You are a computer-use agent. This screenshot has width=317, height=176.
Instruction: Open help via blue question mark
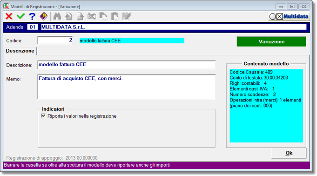pyautogui.click(x=32, y=16)
